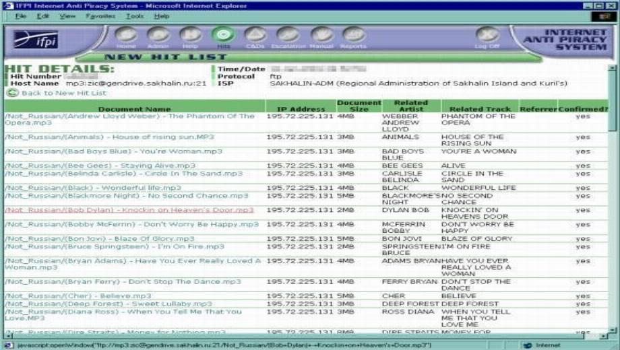
Task: Click the horizontal scrollbar right arrow
Action: (x=603, y=336)
